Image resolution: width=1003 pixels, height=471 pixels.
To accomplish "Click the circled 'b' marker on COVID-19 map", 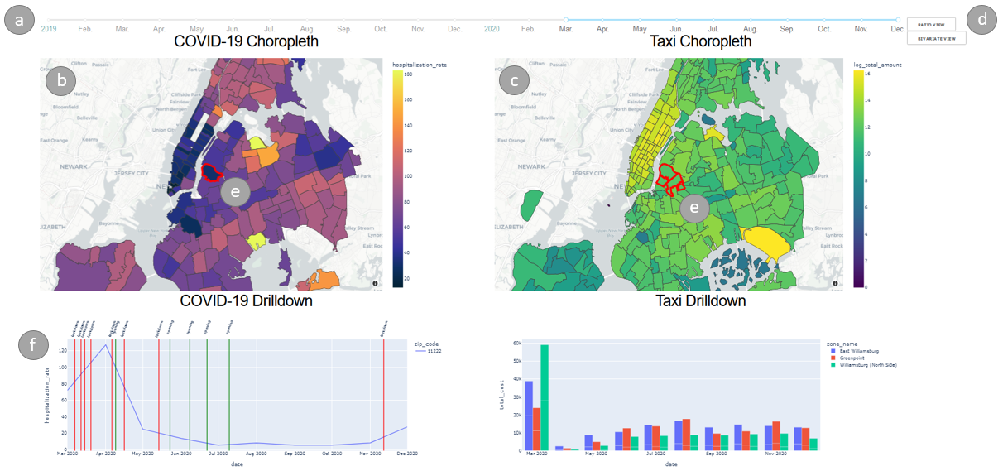I will (61, 80).
